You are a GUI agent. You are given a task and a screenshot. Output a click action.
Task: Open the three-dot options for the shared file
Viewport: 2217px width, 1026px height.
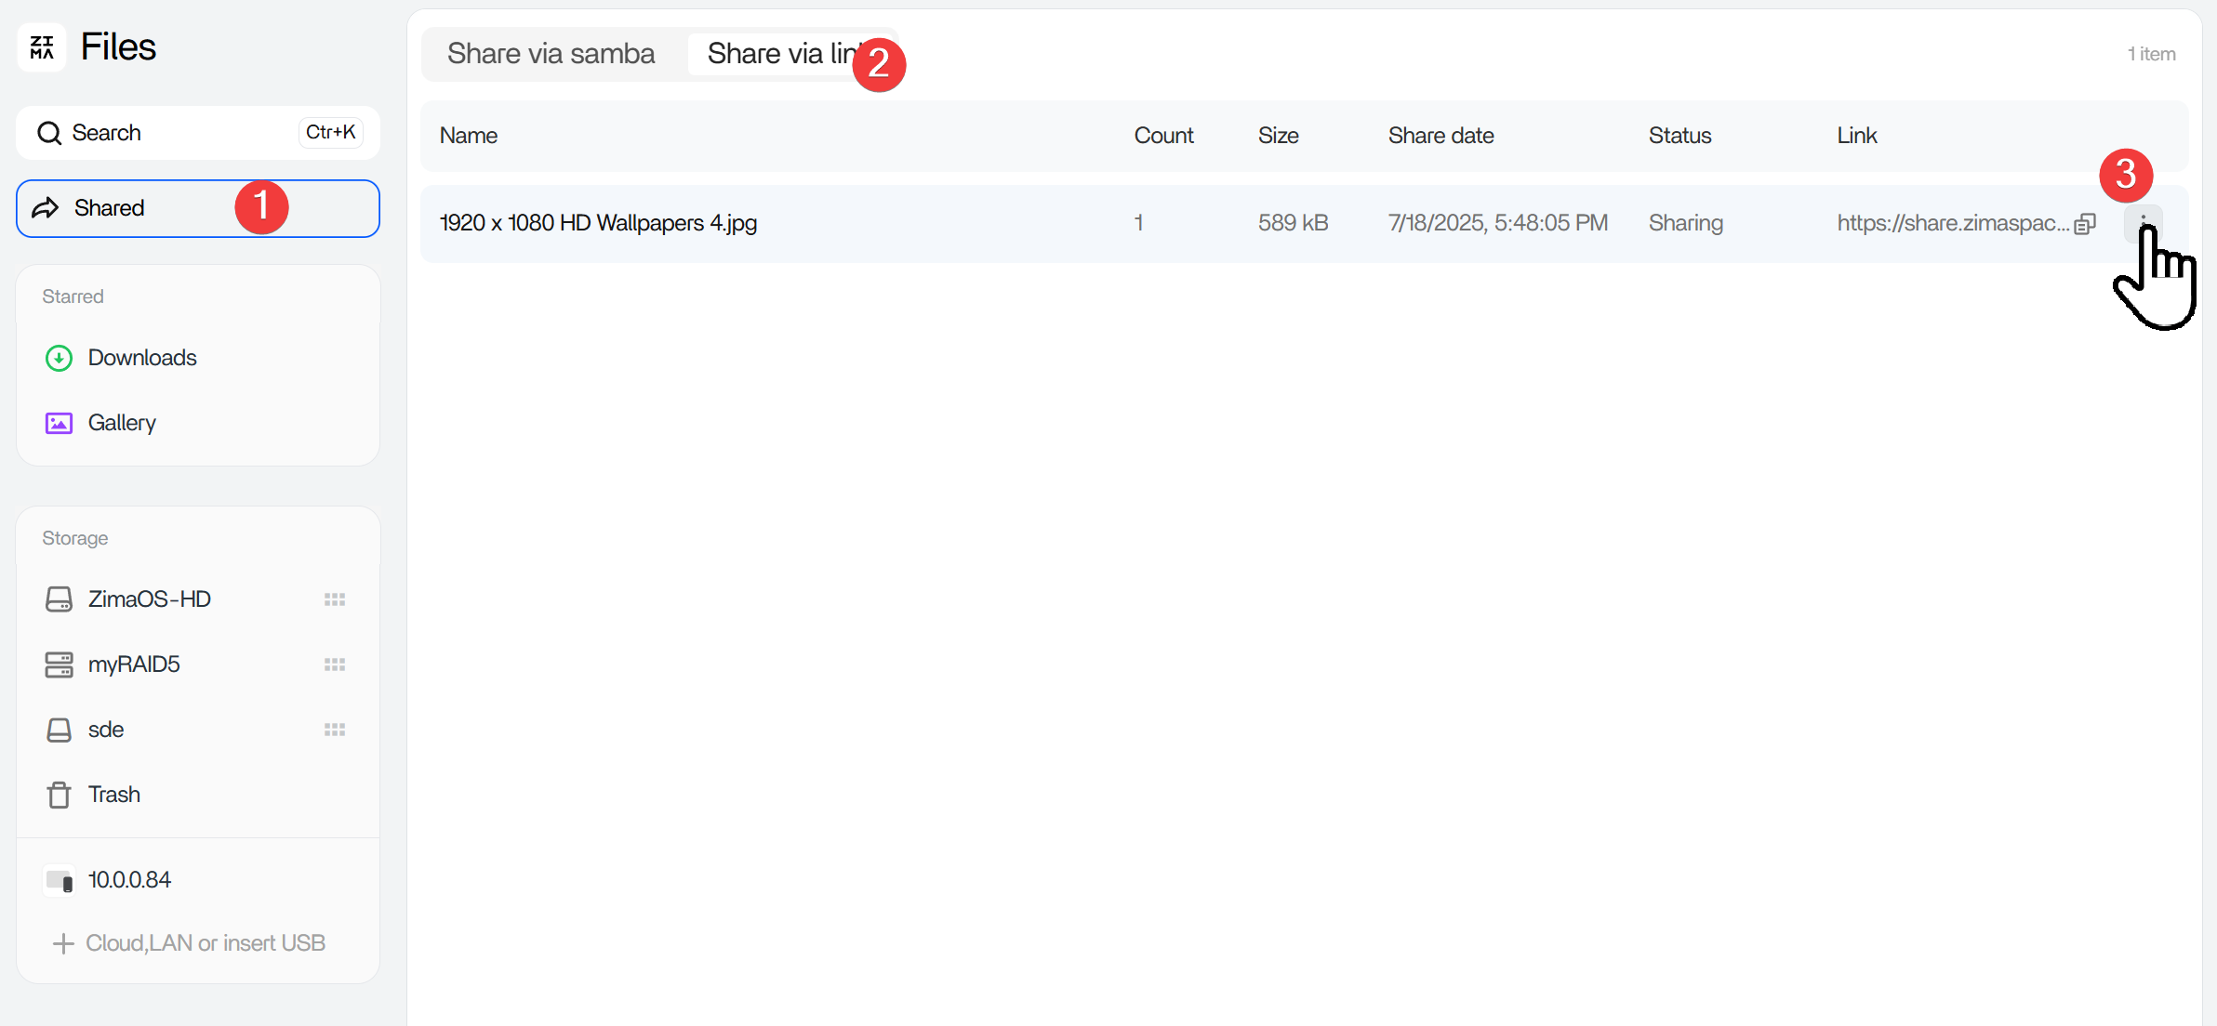point(2144,223)
